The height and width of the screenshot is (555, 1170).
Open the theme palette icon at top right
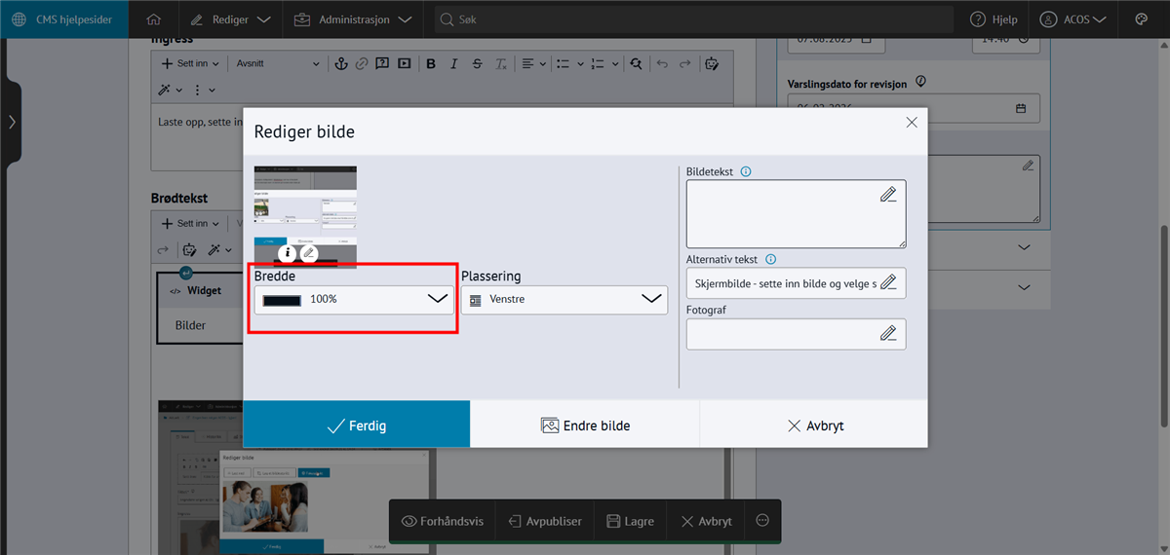pyautogui.click(x=1142, y=19)
